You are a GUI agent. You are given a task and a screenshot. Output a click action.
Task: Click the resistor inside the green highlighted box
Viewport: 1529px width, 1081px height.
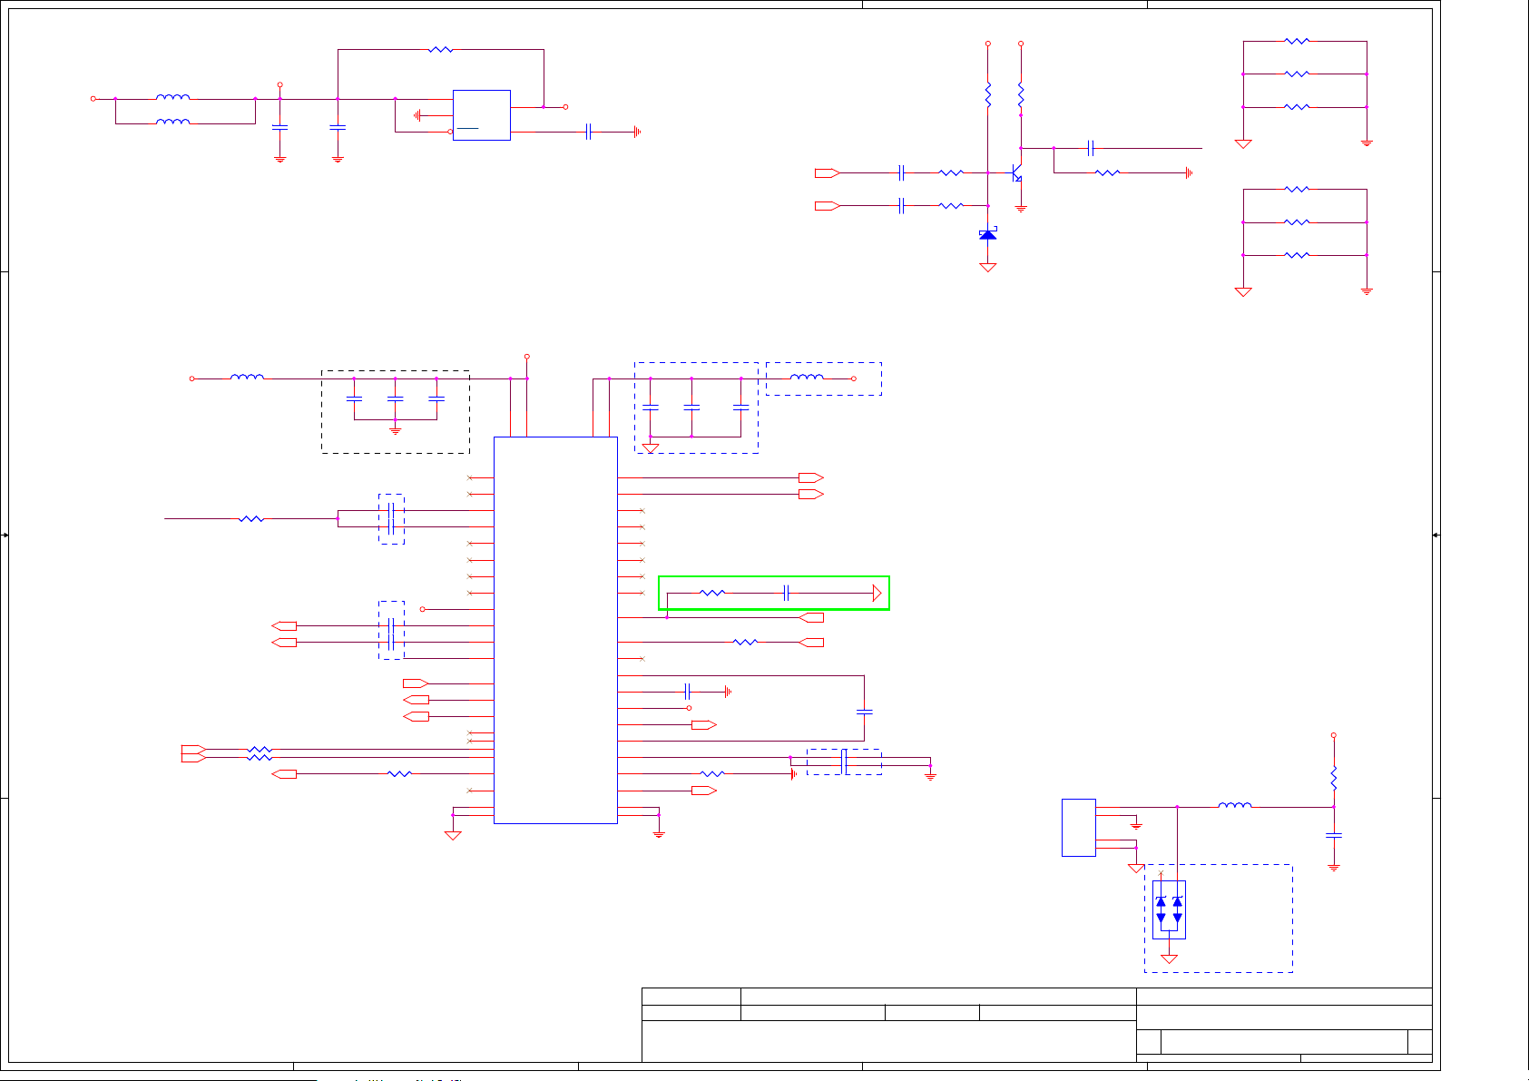pyautogui.click(x=712, y=594)
